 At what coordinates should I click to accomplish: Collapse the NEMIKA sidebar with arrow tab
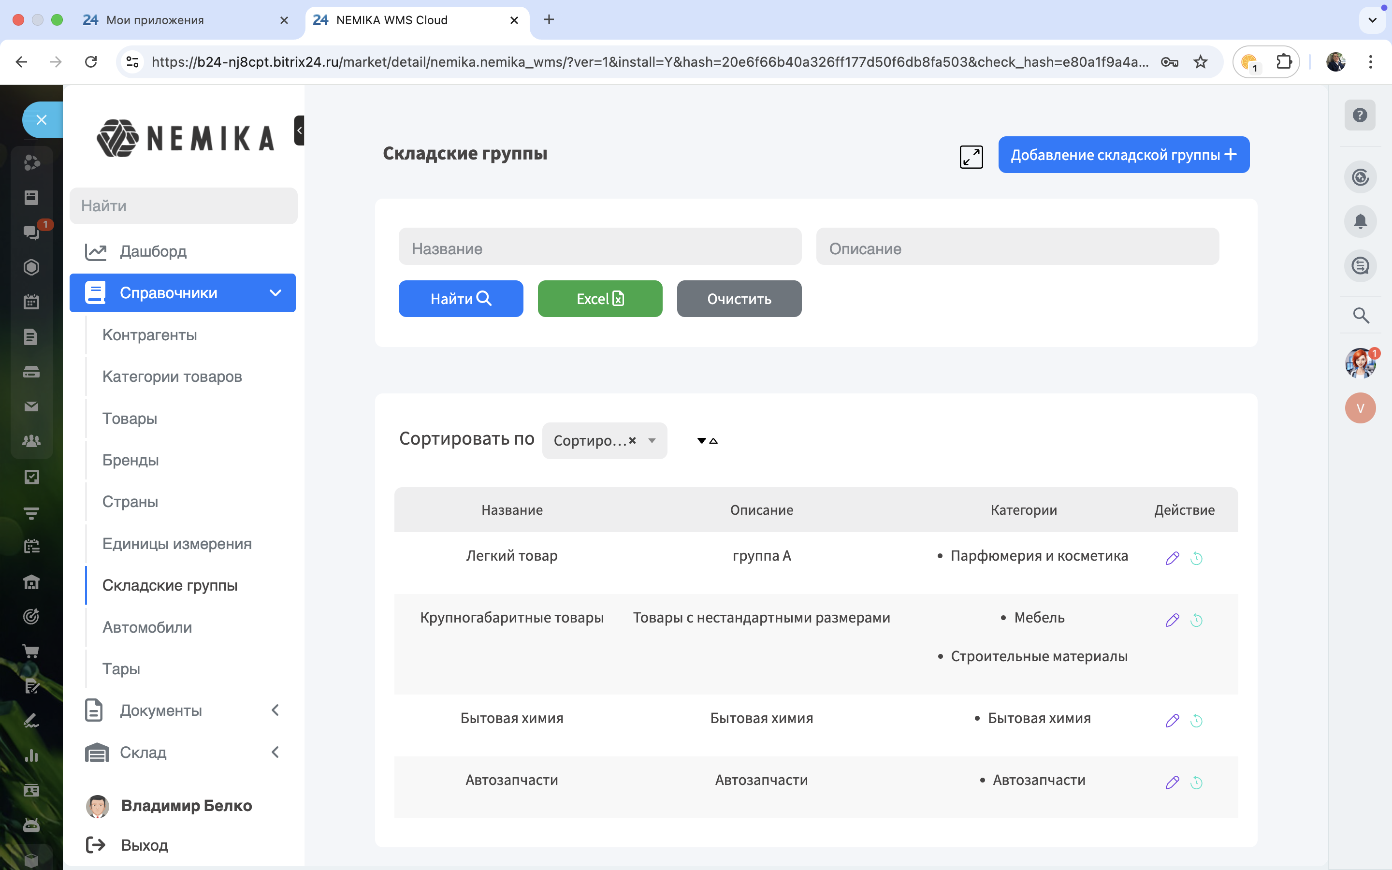point(299,130)
